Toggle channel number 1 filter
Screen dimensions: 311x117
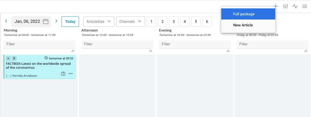[152, 22]
